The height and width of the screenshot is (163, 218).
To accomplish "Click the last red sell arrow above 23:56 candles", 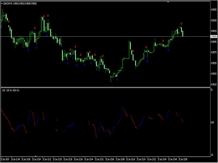I will point(182,23).
